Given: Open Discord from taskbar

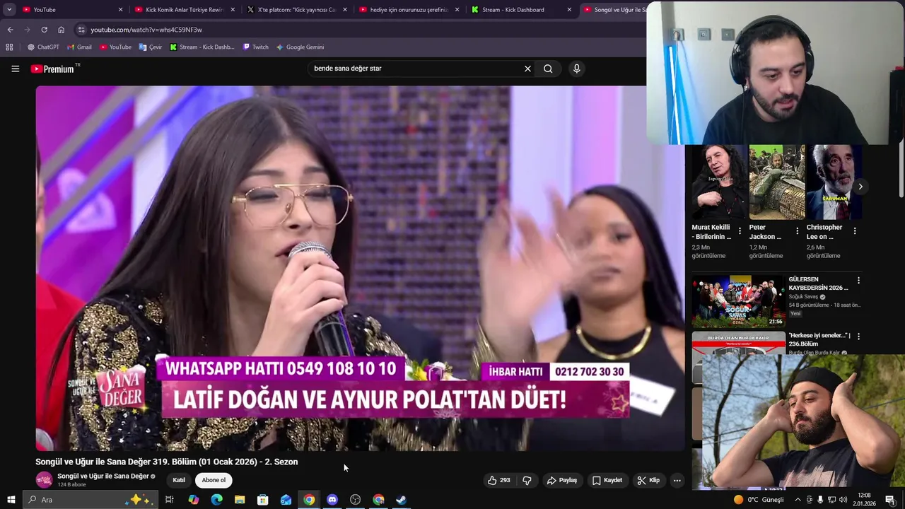Looking at the screenshot, I should click(332, 500).
